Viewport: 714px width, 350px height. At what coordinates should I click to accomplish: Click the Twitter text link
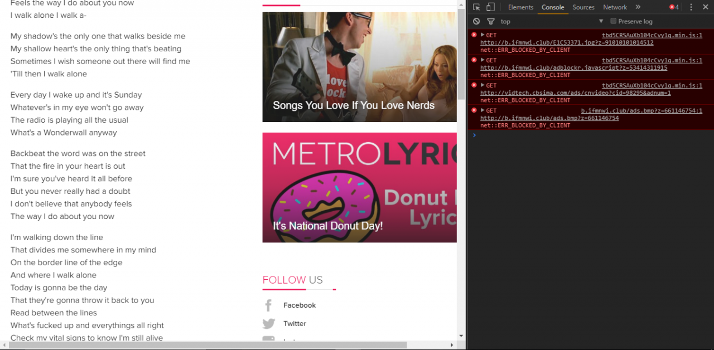point(295,324)
